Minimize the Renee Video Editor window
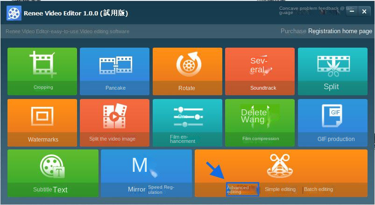Image resolution: width=375 pixels, height=205 pixels. pyautogui.click(x=352, y=11)
